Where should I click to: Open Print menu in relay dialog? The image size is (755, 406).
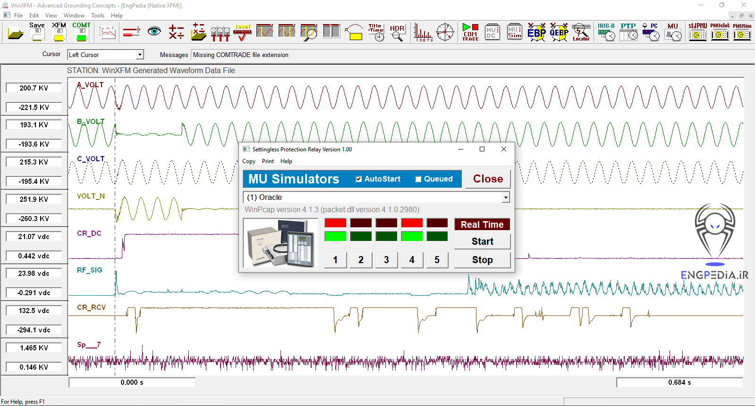pyautogui.click(x=268, y=161)
